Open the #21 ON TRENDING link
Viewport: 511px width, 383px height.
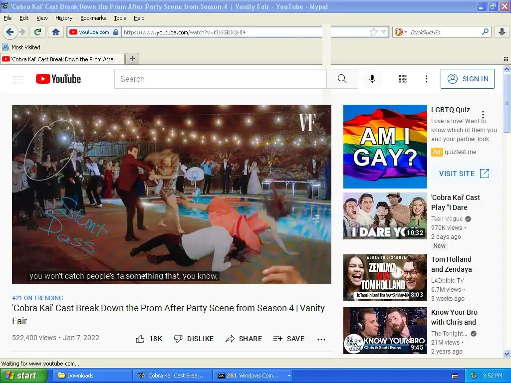pos(37,298)
